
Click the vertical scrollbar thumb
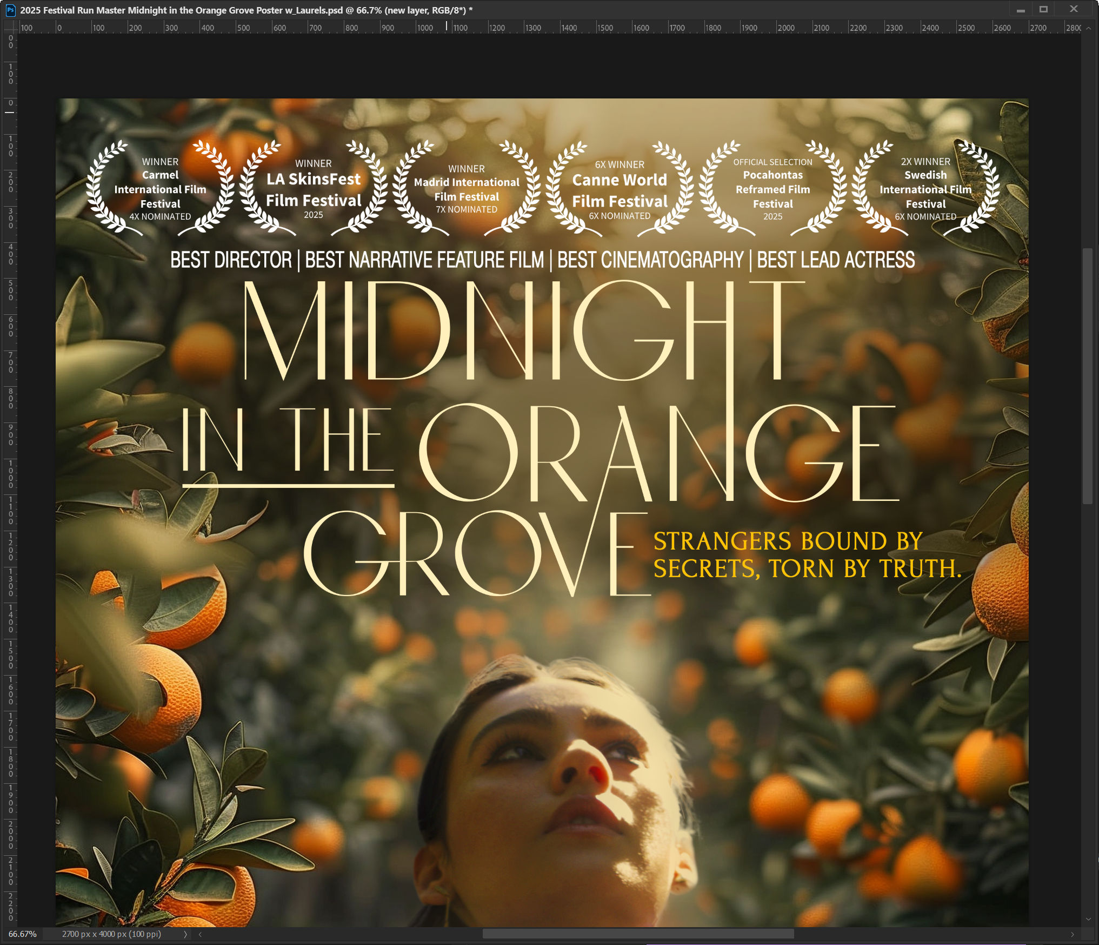click(1088, 375)
